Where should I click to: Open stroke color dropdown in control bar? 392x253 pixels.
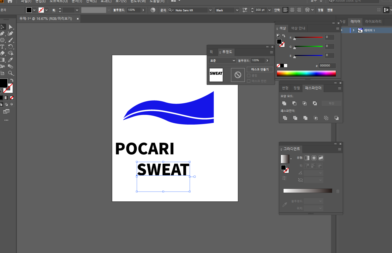(x=47, y=10)
